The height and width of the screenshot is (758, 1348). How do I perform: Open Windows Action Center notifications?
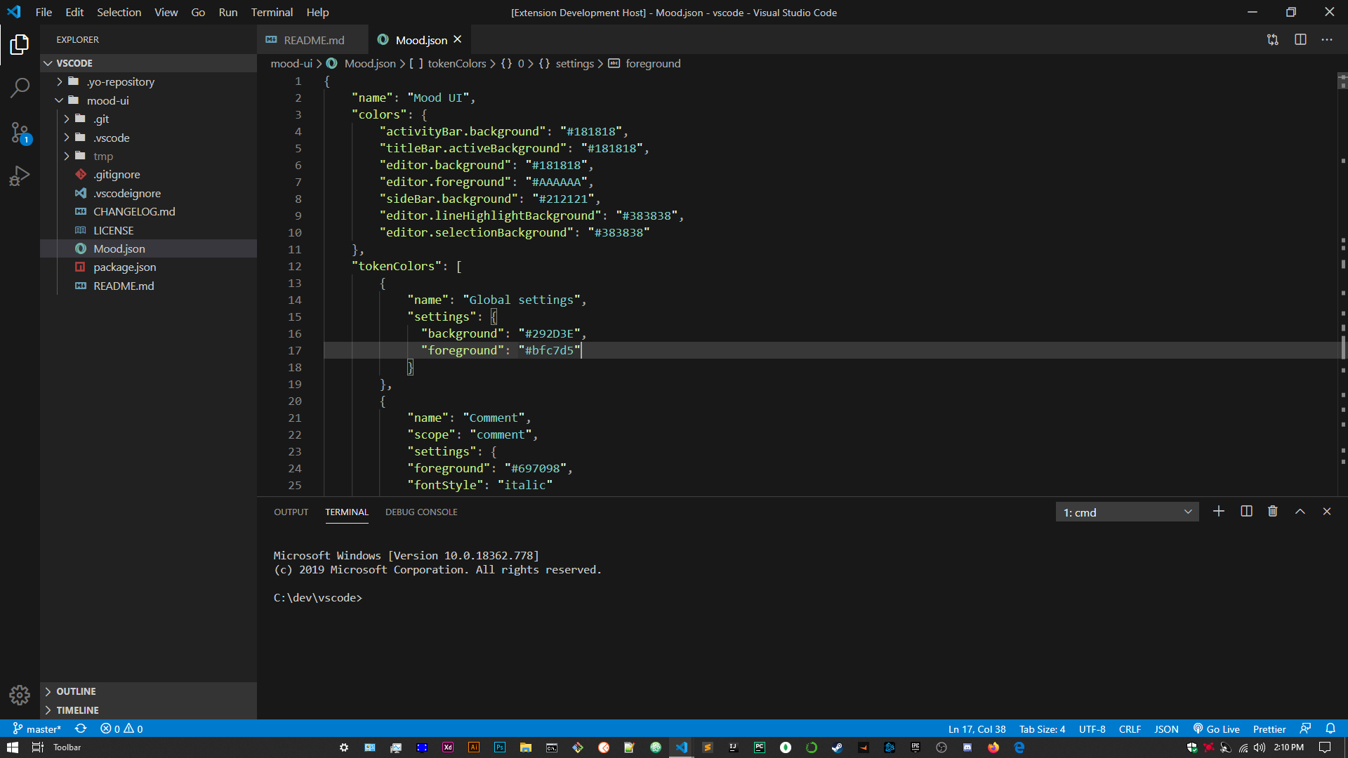point(1325,747)
